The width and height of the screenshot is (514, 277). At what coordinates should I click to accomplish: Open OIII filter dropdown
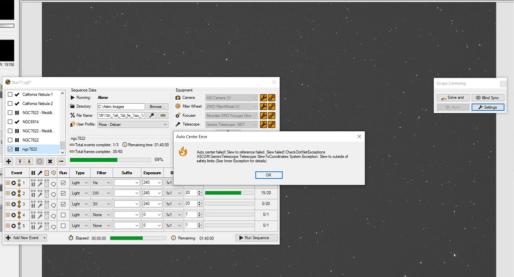pos(101,193)
